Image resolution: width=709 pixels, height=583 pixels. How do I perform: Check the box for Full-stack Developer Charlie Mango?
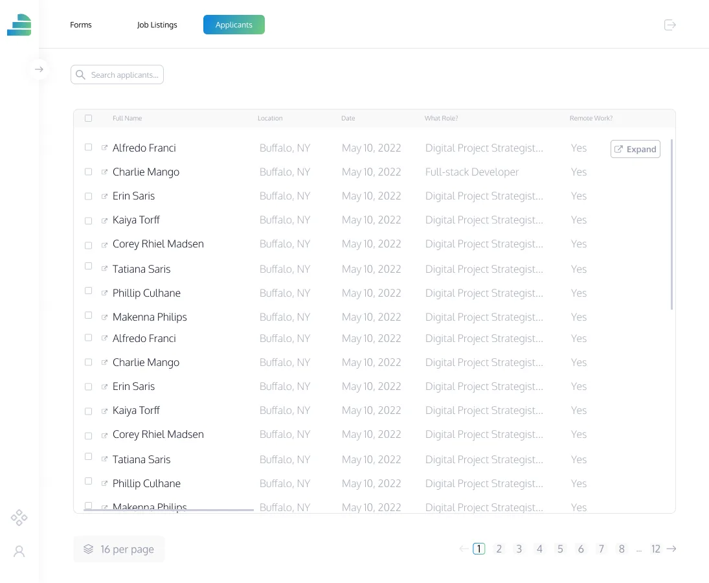88,172
